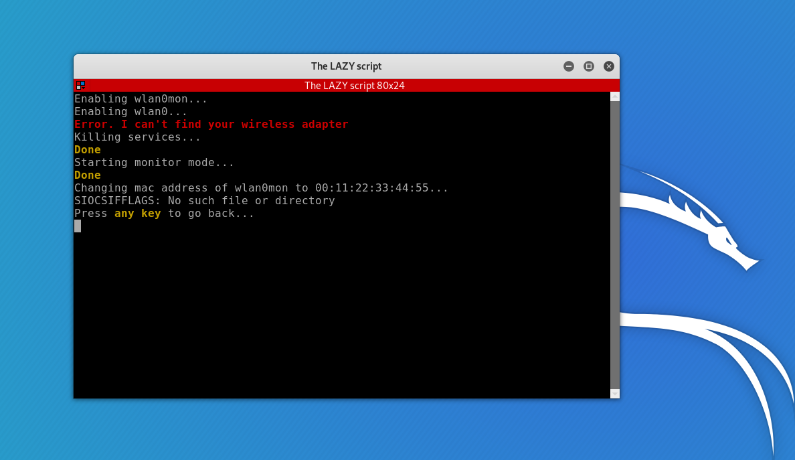Click the 'Starting monitor mode...' line
795x460 pixels.
point(154,162)
